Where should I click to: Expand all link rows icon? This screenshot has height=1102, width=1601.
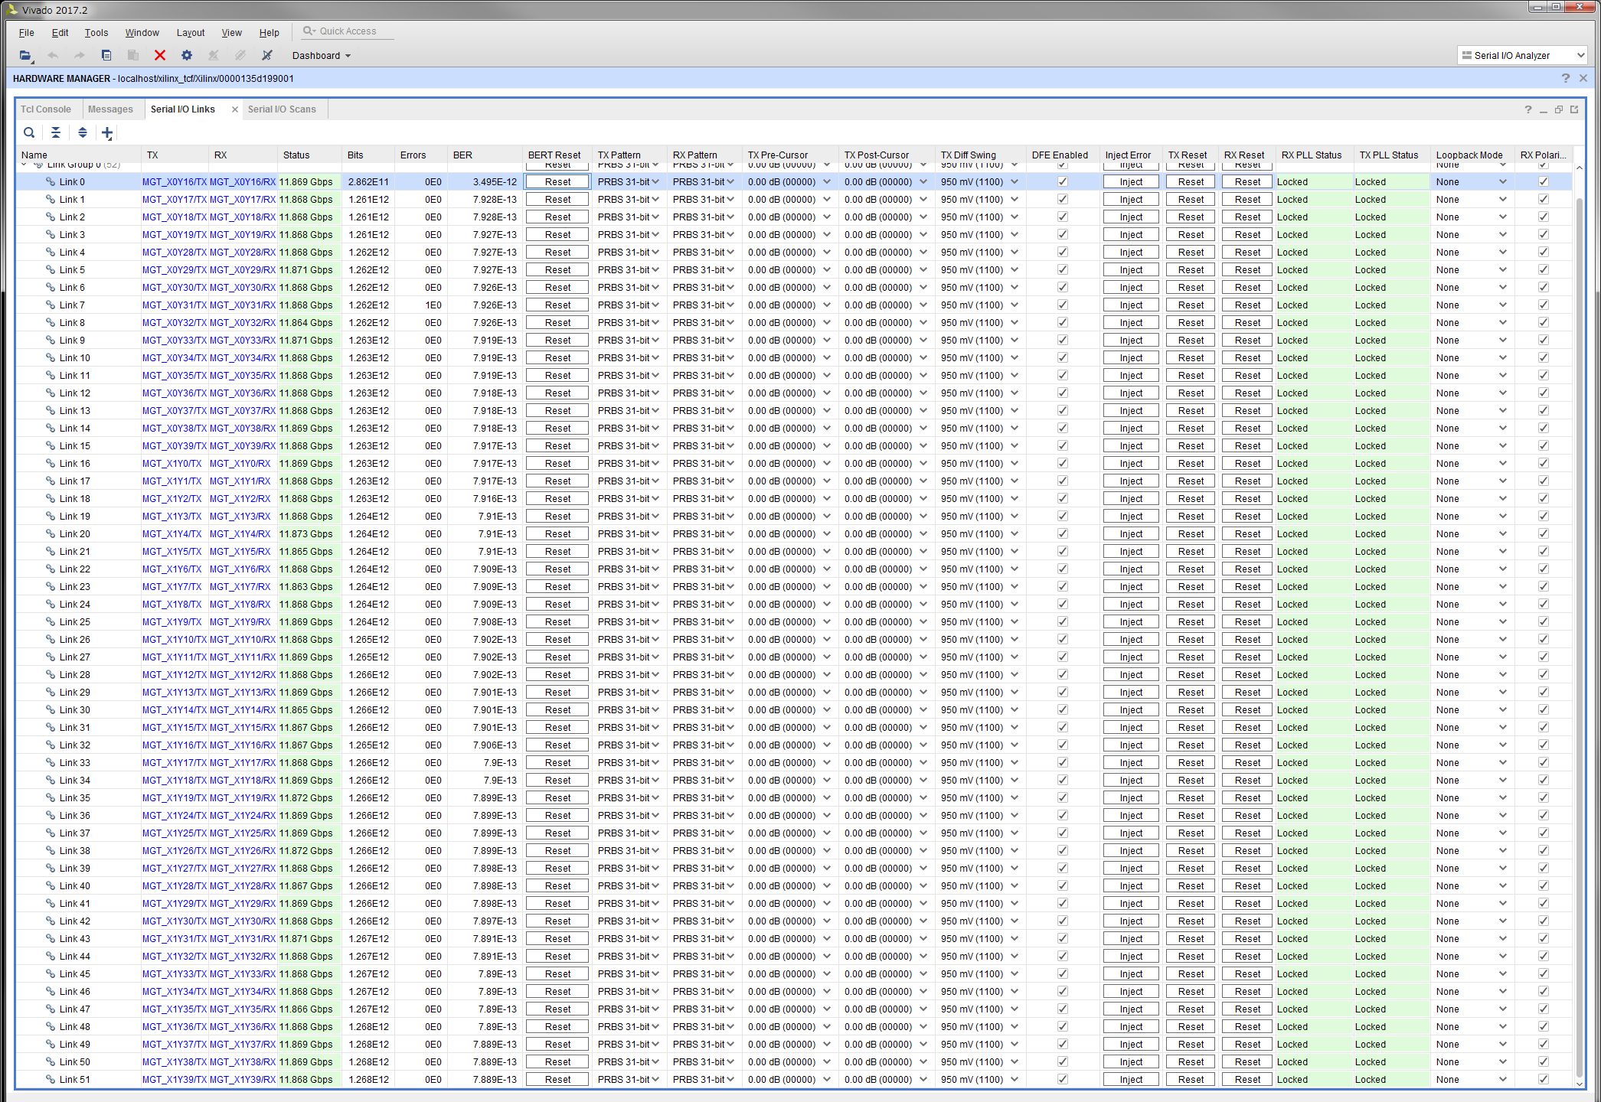tap(83, 132)
